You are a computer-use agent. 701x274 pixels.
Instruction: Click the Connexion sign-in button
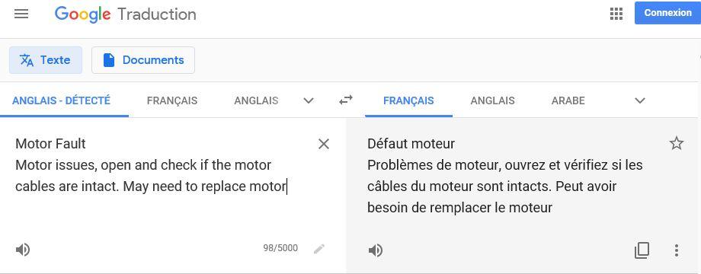click(667, 12)
